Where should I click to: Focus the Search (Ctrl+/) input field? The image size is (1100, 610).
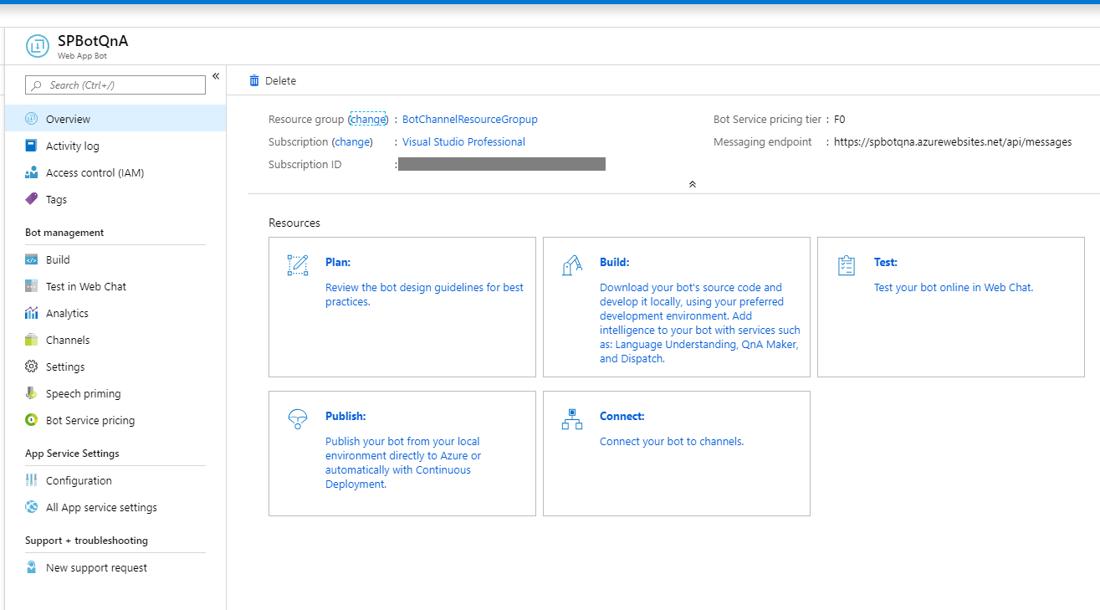click(115, 85)
